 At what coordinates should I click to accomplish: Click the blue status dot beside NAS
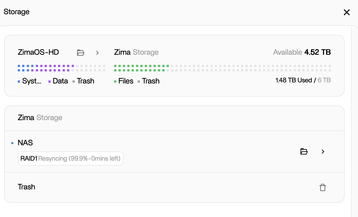(x=12, y=143)
